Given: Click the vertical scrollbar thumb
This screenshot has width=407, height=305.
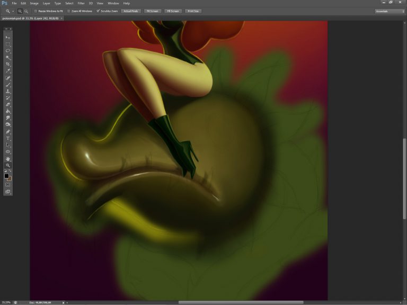Looking at the screenshot, I should point(404,179).
